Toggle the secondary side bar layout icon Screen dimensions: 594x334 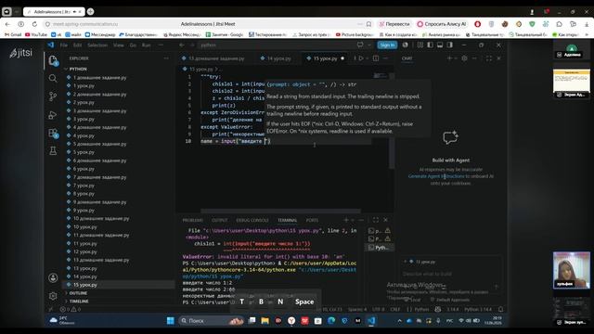click(449, 45)
